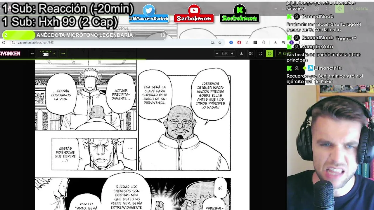Select chat username VampireYuto

click(x=317, y=47)
